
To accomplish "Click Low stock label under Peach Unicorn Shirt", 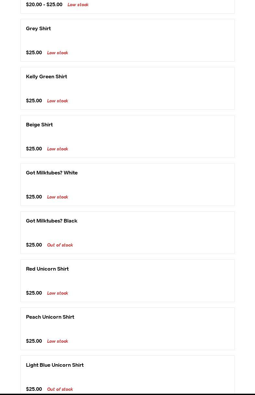I will pyautogui.click(x=57, y=341).
